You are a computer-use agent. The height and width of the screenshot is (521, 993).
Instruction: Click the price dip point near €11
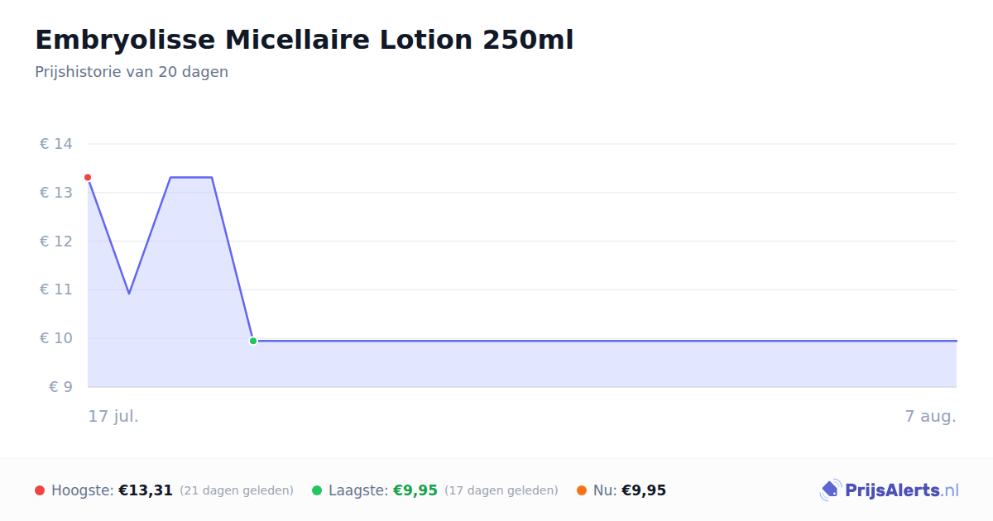tap(129, 293)
